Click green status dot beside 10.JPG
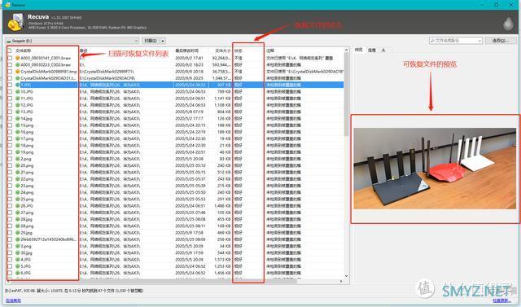Viewport: 521px width, 307px height. (18, 91)
